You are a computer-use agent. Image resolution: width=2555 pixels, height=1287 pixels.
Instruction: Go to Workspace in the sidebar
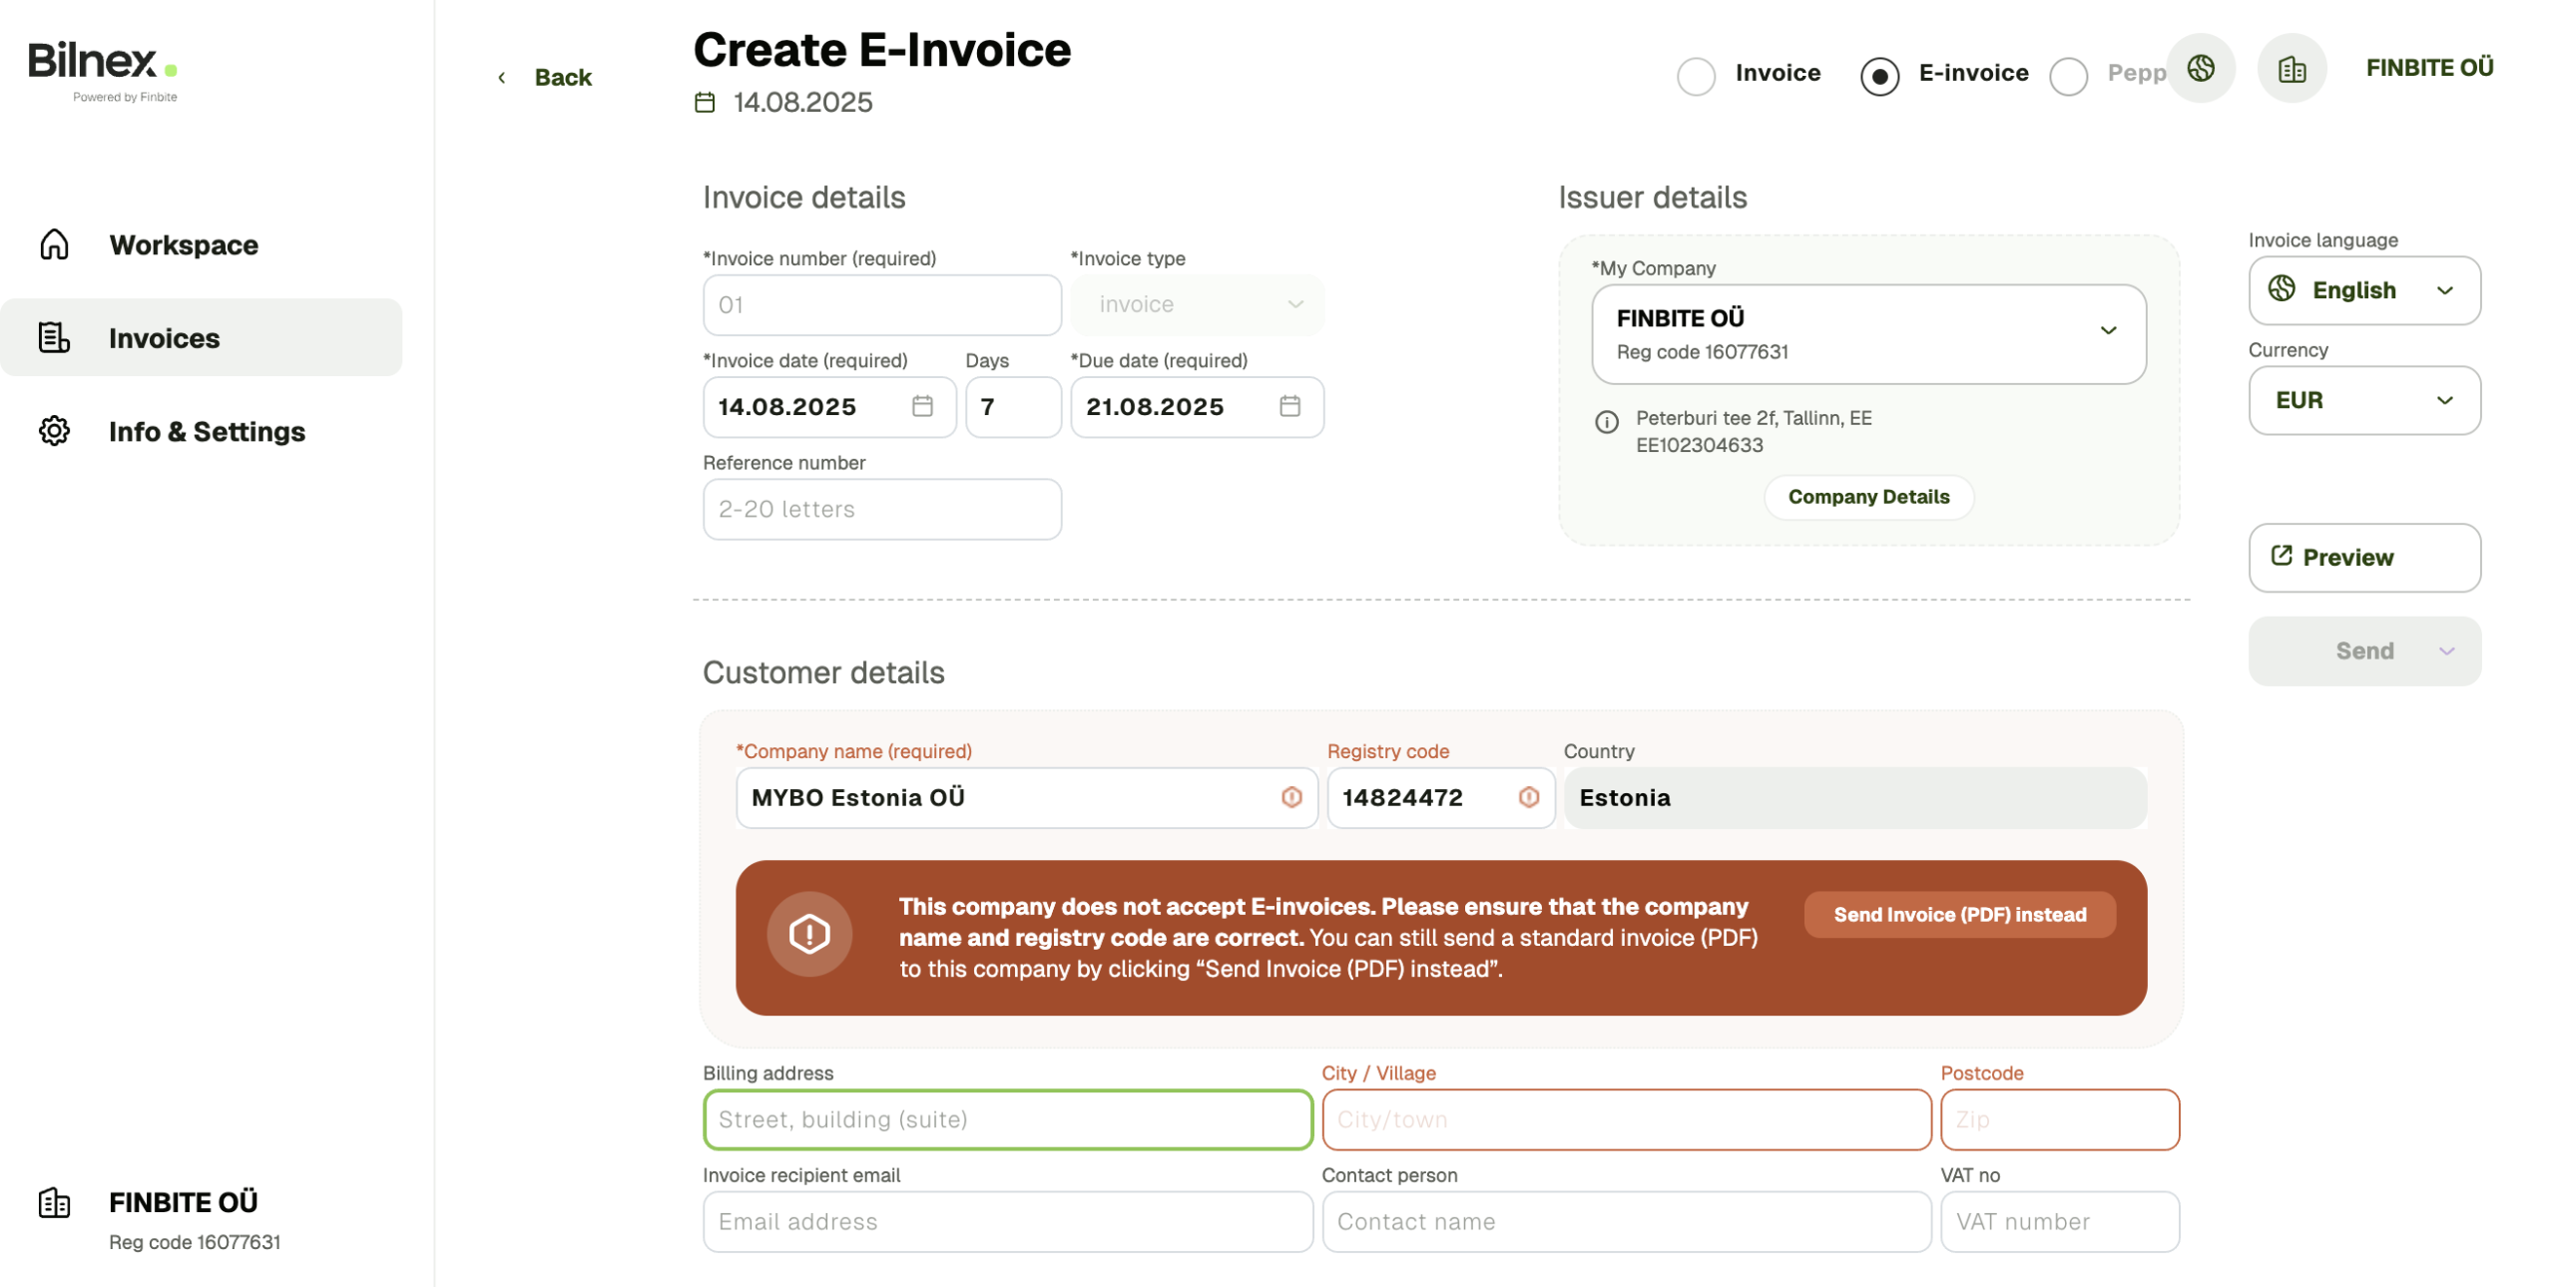coord(185,245)
